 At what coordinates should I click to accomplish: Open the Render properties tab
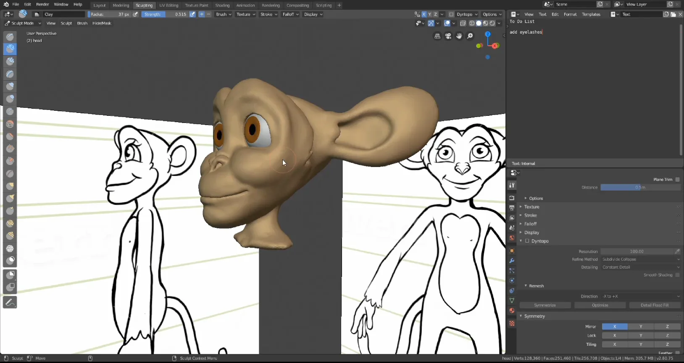pos(512,198)
